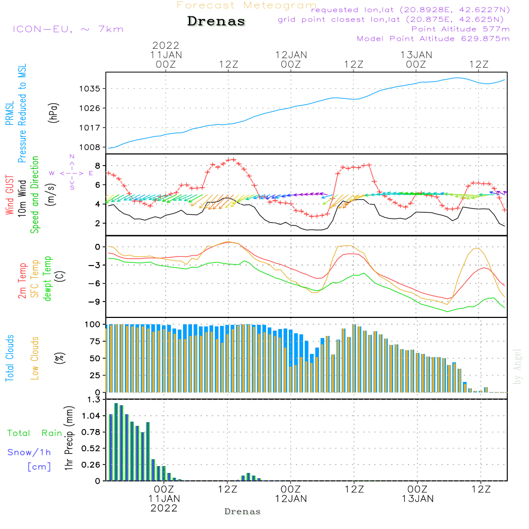Click the 1035 pressure axis value

coord(90,89)
